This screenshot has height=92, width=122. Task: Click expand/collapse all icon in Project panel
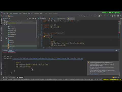click(x=30, y=19)
